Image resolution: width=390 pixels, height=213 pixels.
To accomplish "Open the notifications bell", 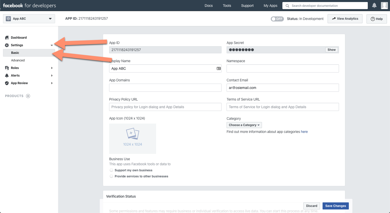I will [x=374, y=5].
